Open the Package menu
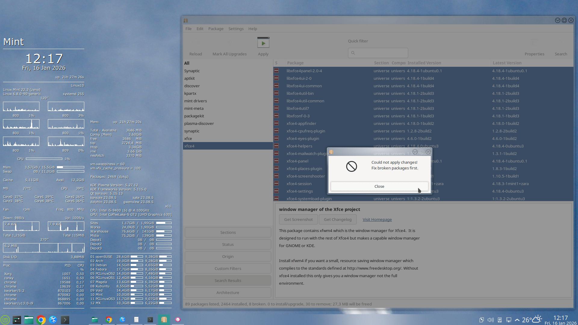The width and height of the screenshot is (578, 325). [x=216, y=29]
